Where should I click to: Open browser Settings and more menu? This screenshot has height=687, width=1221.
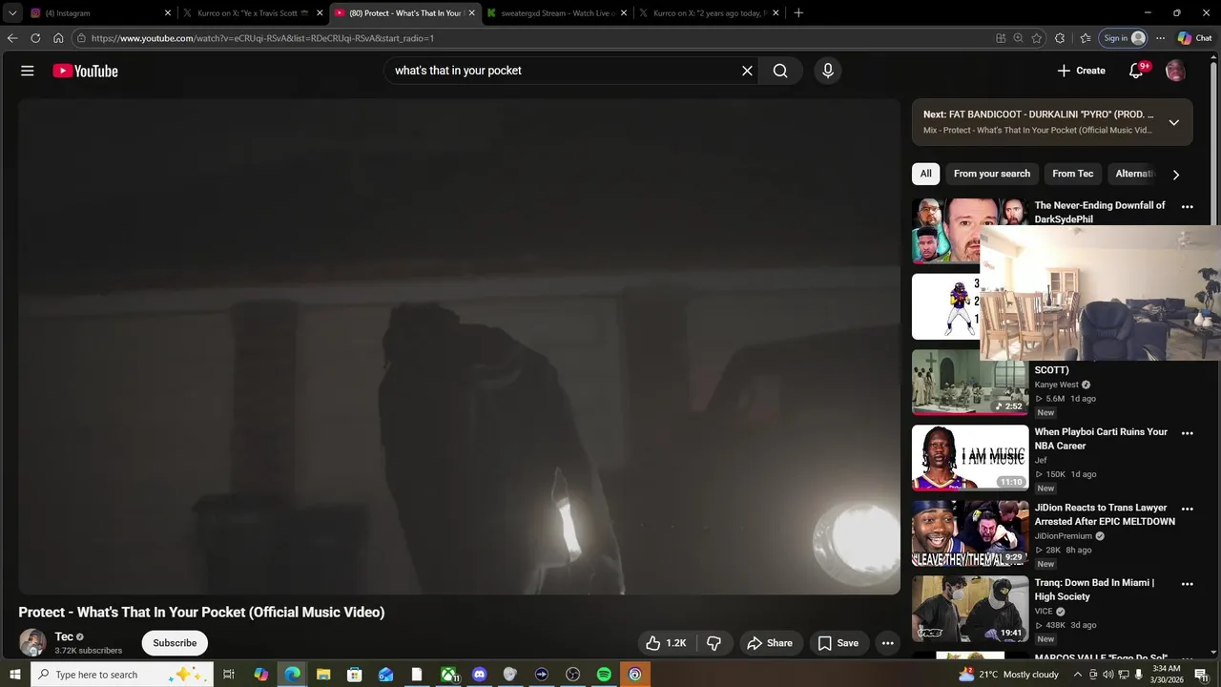coord(1160,38)
